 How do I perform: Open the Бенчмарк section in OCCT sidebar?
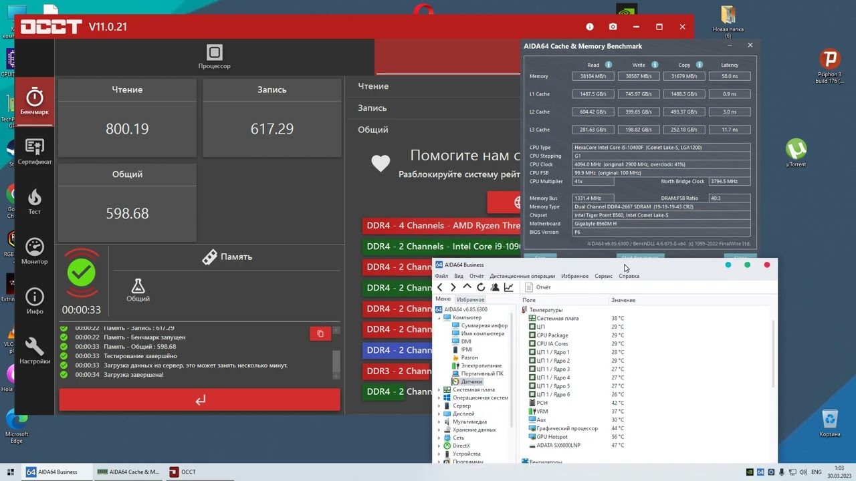[34, 102]
